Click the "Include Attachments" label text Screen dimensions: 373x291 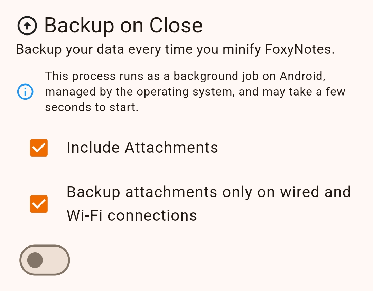click(142, 148)
